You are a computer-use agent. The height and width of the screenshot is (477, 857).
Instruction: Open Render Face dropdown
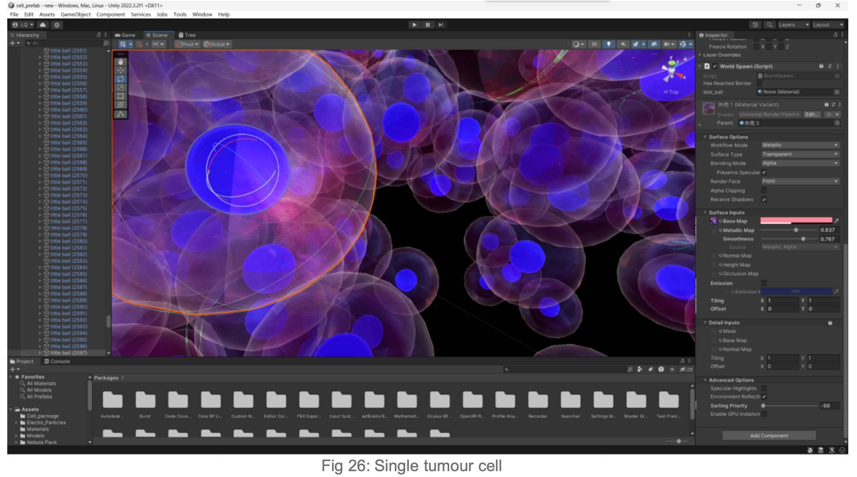pyautogui.click(x=800, y=181)
